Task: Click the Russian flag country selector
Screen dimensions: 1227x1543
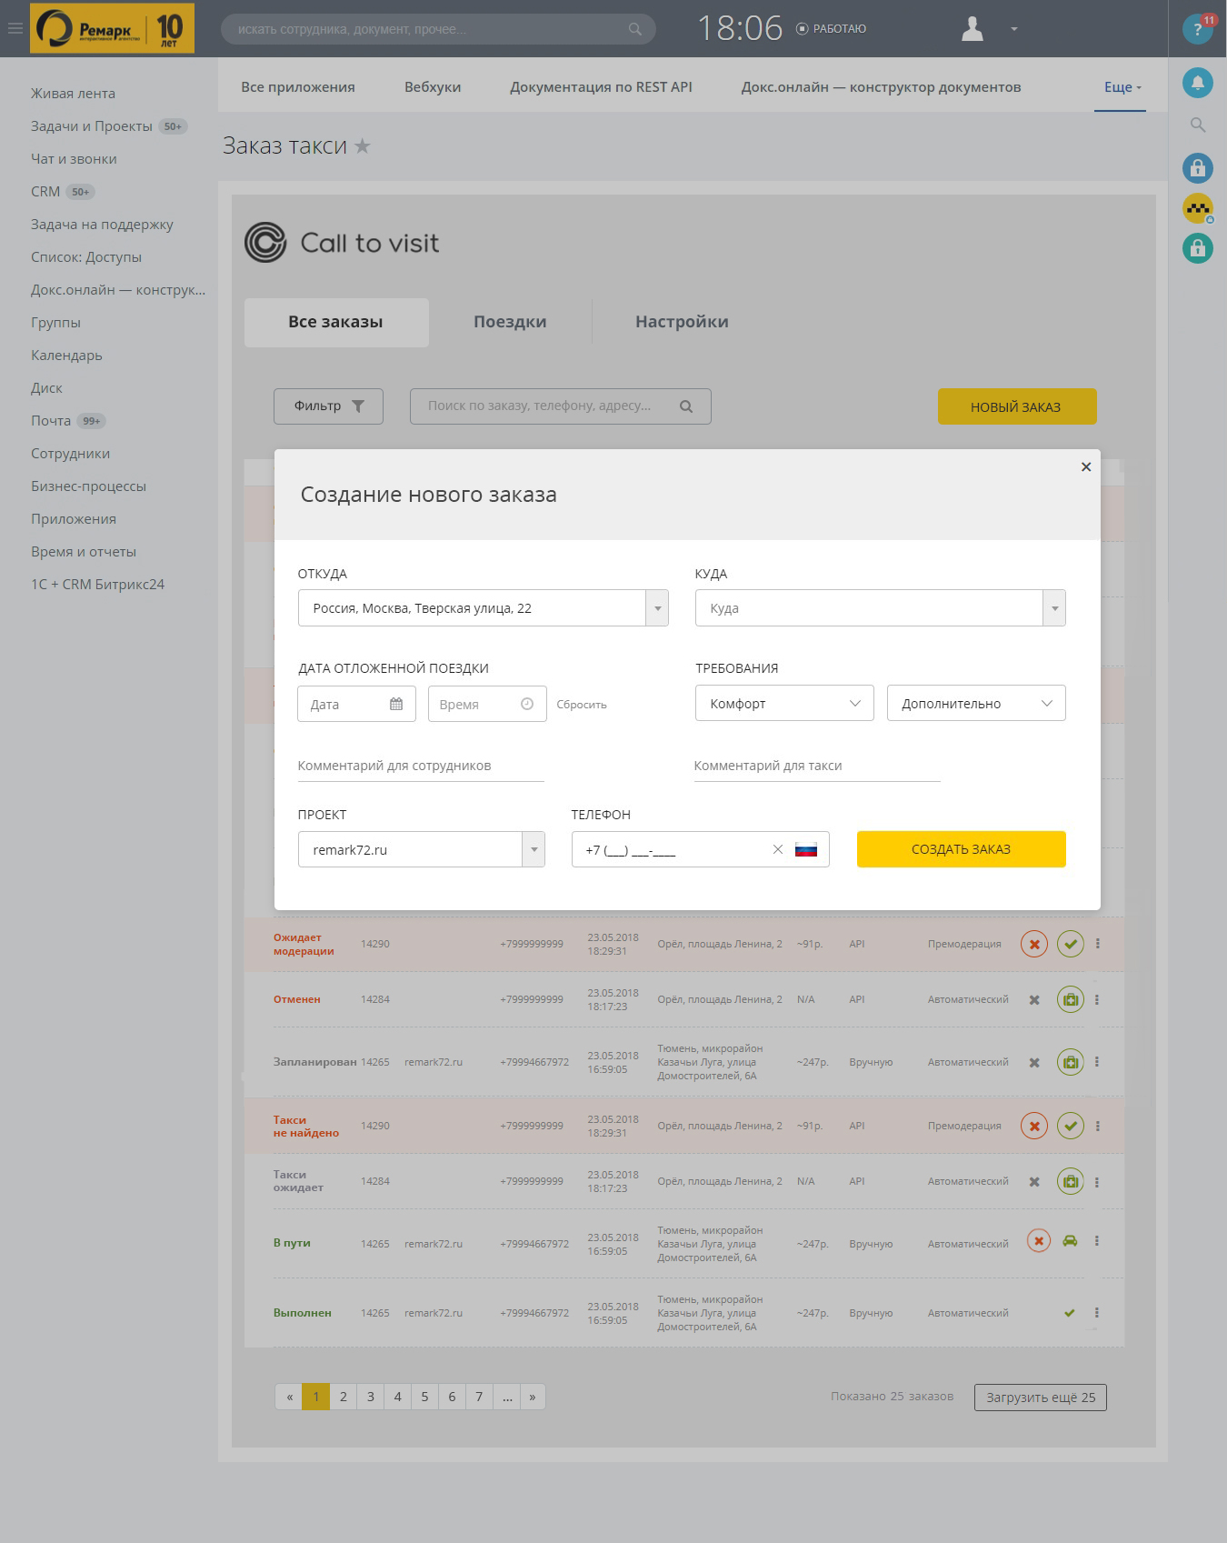Action: [x=806, y=849]
